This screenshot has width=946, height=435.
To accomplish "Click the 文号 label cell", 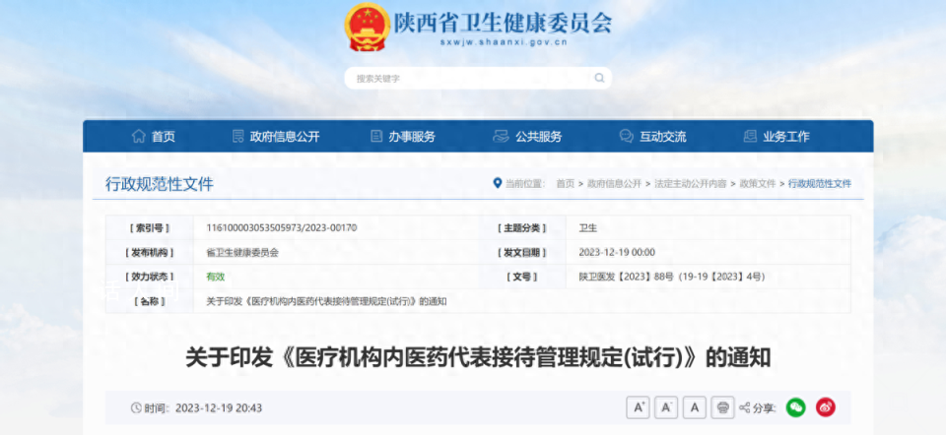I will [522, 277].
